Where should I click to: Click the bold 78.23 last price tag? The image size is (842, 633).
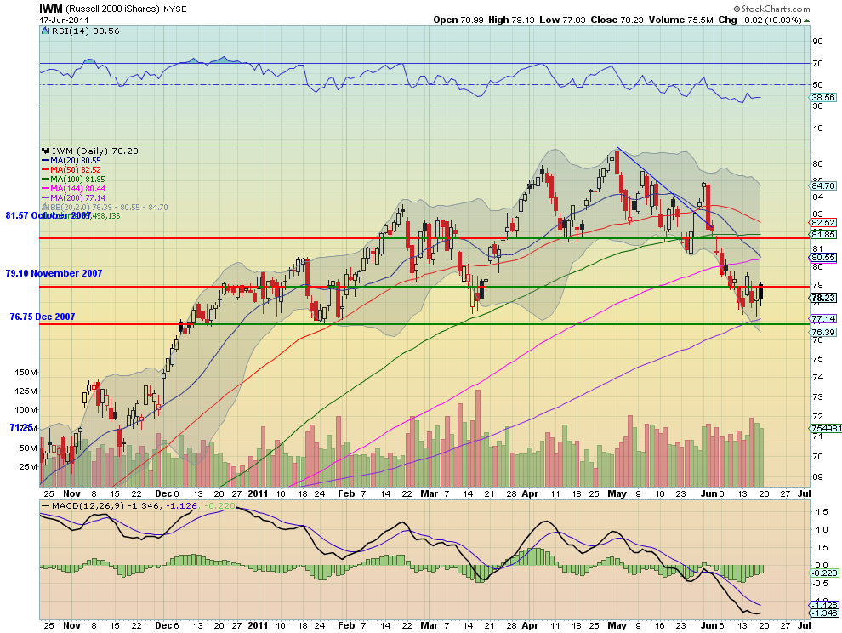click(x=823, y=298)
